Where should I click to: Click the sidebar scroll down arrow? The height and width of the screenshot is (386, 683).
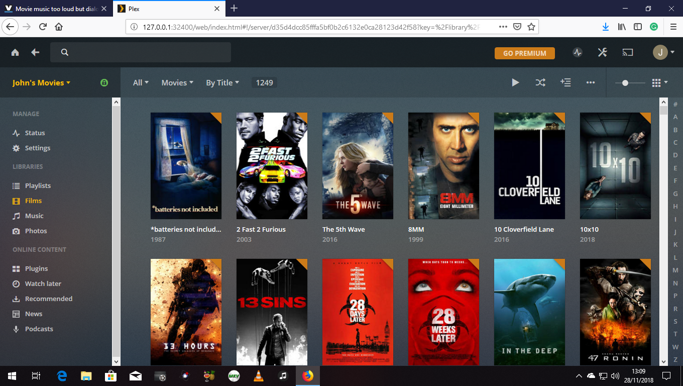coord(116,361)
